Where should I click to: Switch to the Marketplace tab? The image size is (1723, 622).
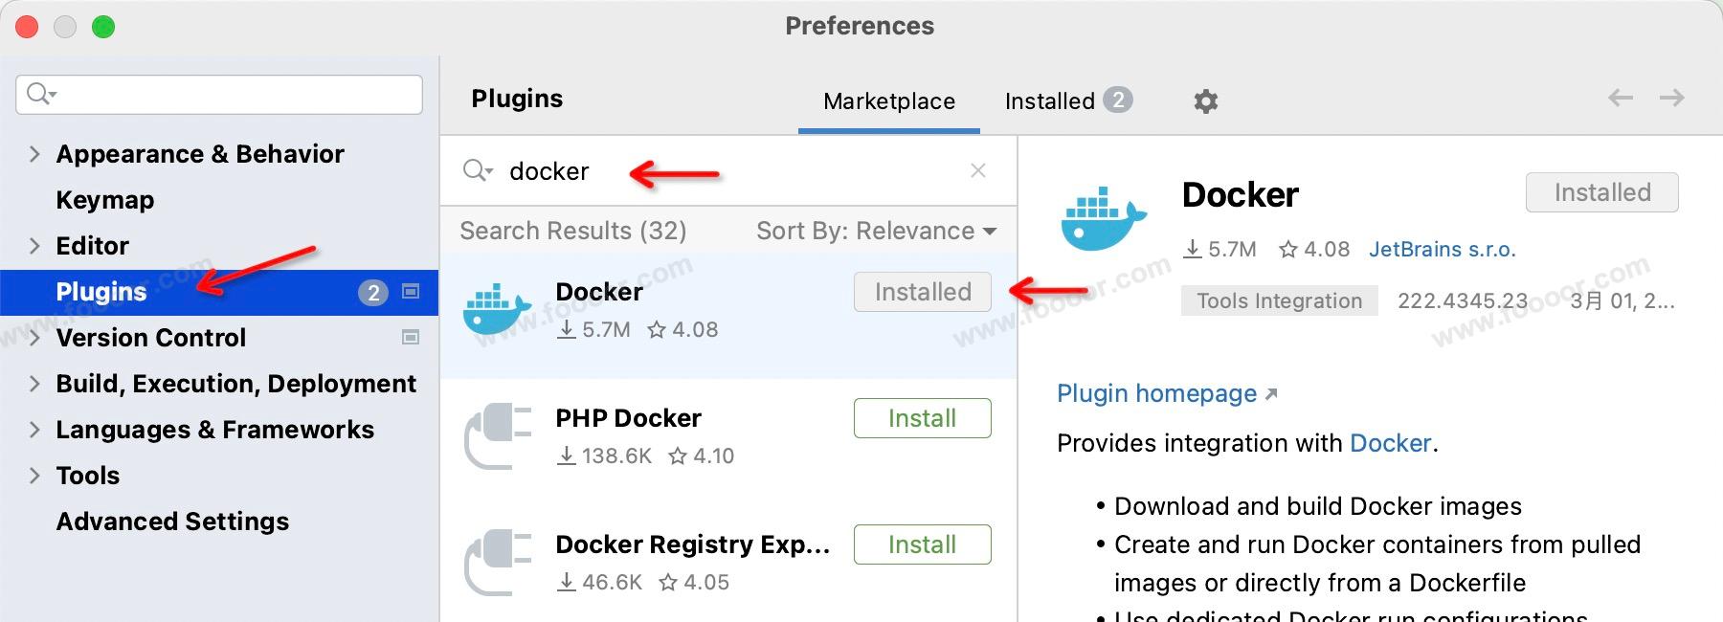pos(889,101)
